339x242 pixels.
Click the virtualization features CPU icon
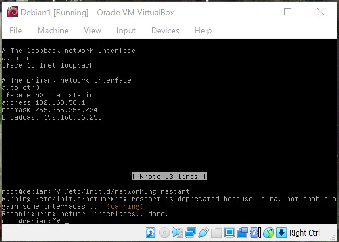click(x=256, y=233)
